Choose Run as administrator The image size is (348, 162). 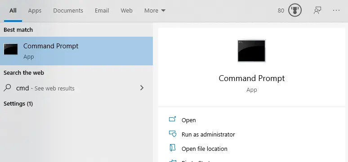(x=208, y=134)
